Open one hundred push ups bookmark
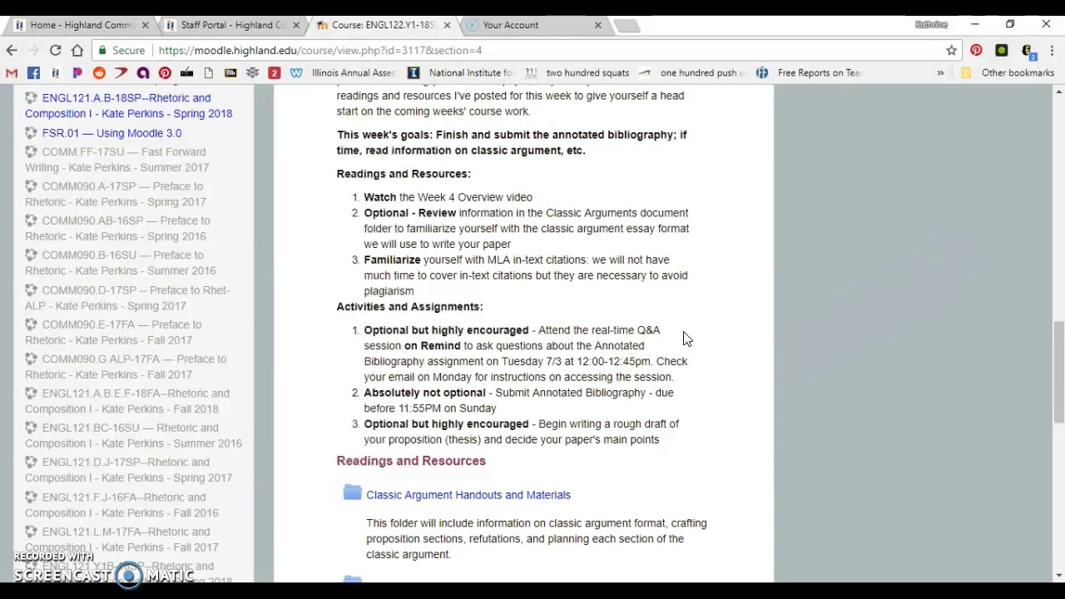The width and height of the screenshot is (1065, 599). (691, 73)
